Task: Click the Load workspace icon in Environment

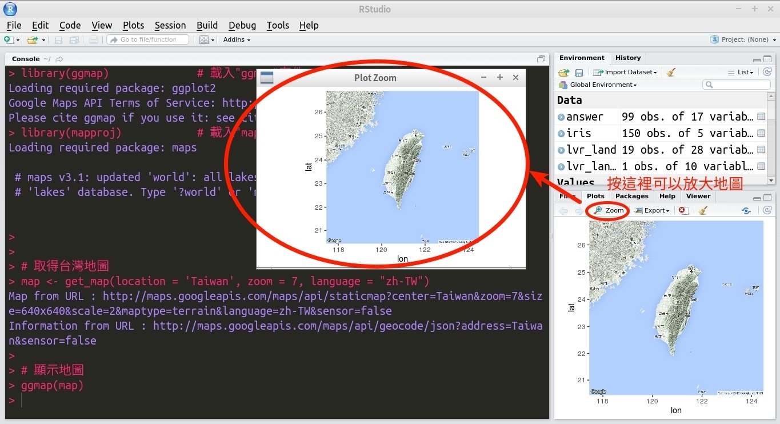Action: click(564, 73)
